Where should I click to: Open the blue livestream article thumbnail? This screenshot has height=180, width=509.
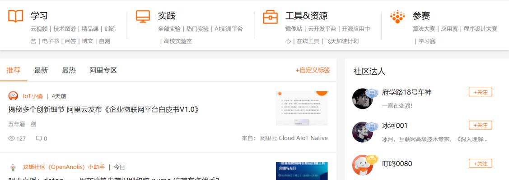point(302,171)
